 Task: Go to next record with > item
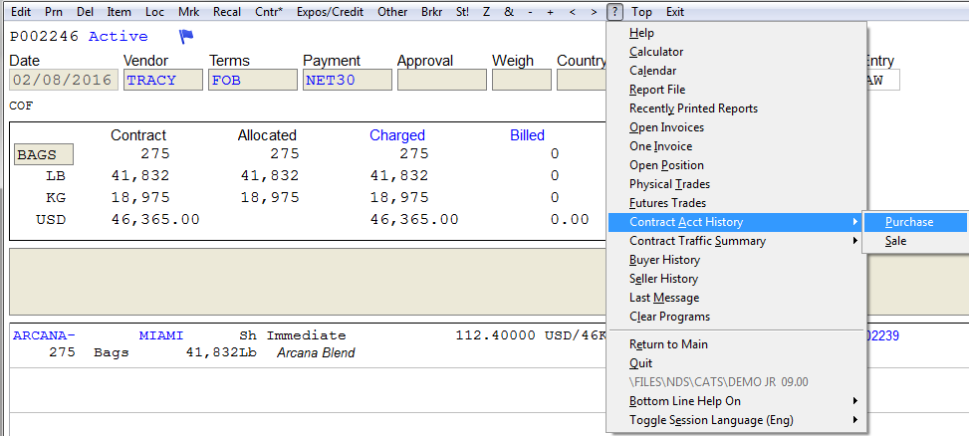click(594, 12)
